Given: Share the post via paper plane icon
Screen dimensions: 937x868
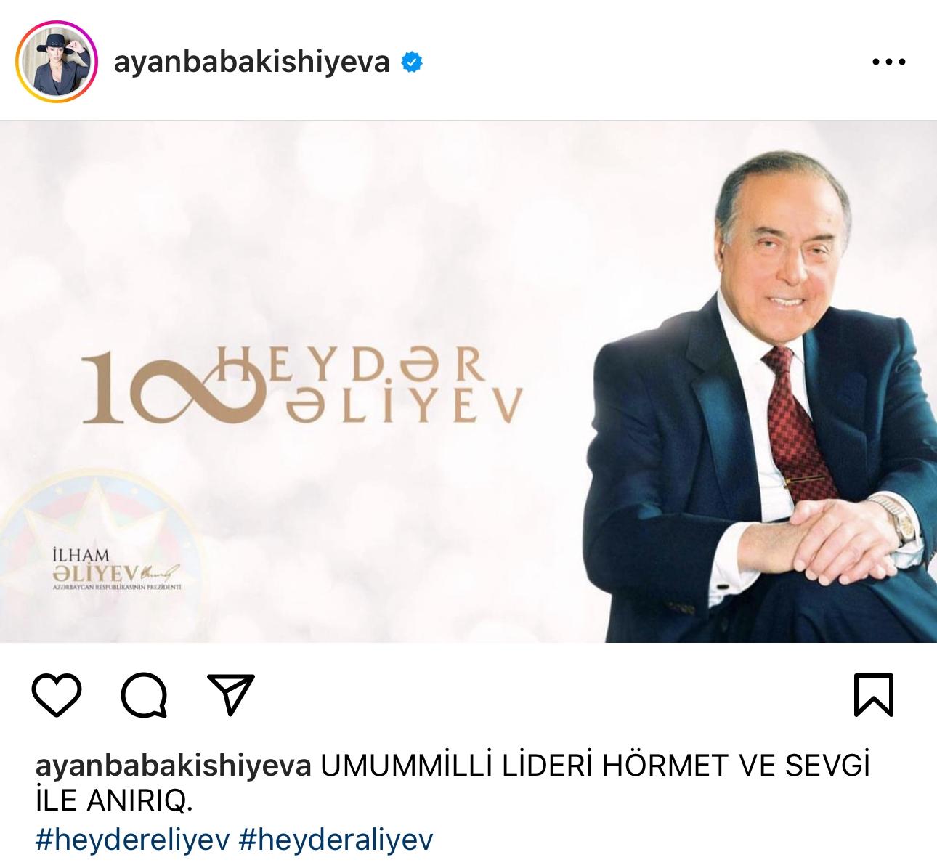Looking at the screenshot, I should (x=231, y=695).
